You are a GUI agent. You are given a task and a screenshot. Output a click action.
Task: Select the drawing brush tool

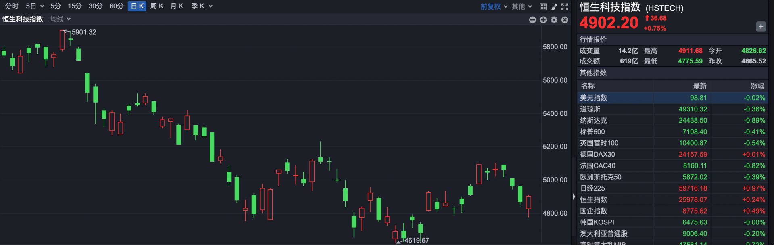tap(554, 6)
